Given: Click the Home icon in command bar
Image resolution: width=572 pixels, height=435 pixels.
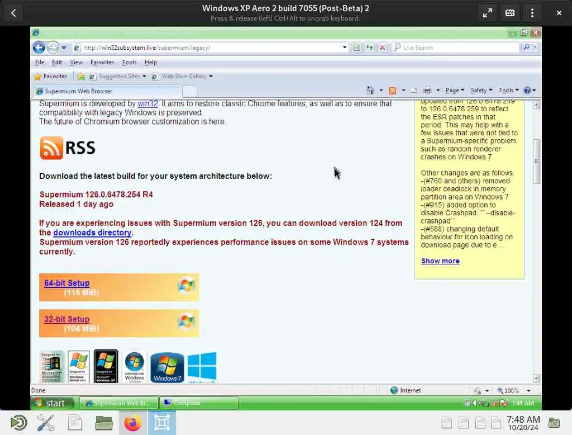Looking at the screenshot, I should pyautogui.click(x=370, y=90).
